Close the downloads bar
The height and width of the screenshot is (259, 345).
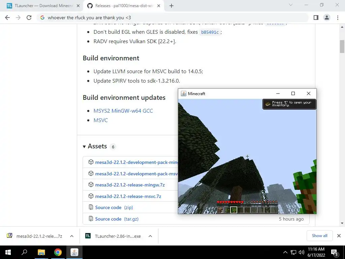[x=339, y=236]
